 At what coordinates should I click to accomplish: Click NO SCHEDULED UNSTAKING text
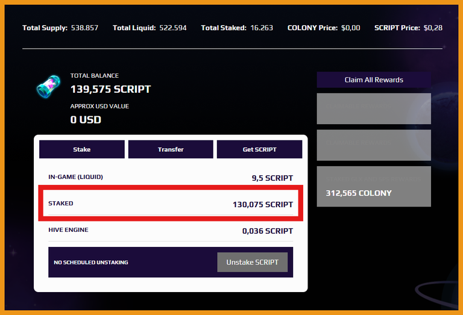coord(91,263)
